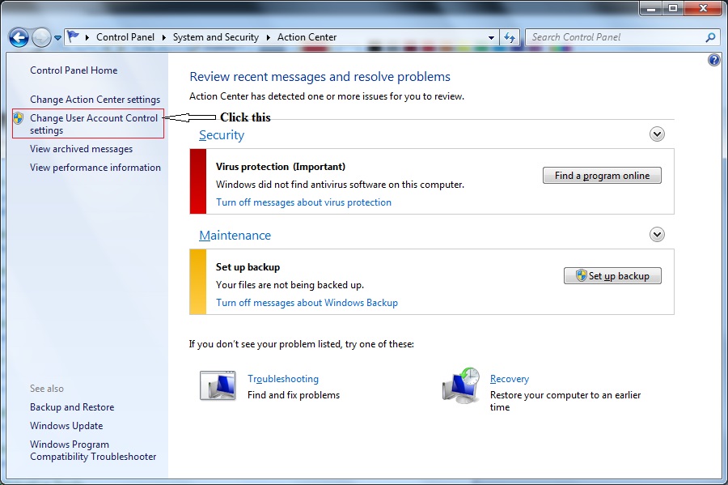This screenshot has width=728, height=485.
Task: Select System and Security breadcrumb
Action: coord(216,37)
